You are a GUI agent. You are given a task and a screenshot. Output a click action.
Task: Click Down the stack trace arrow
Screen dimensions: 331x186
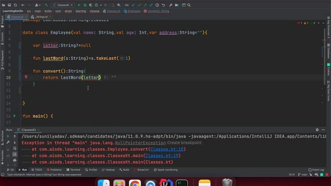14,143
